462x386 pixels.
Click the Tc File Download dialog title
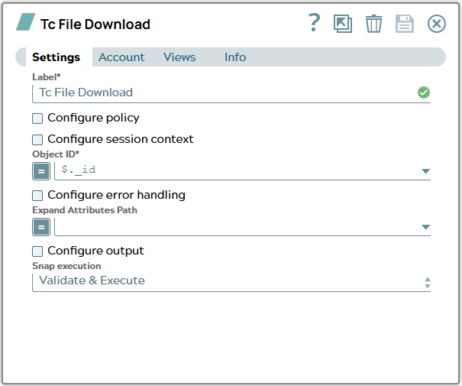95,24
